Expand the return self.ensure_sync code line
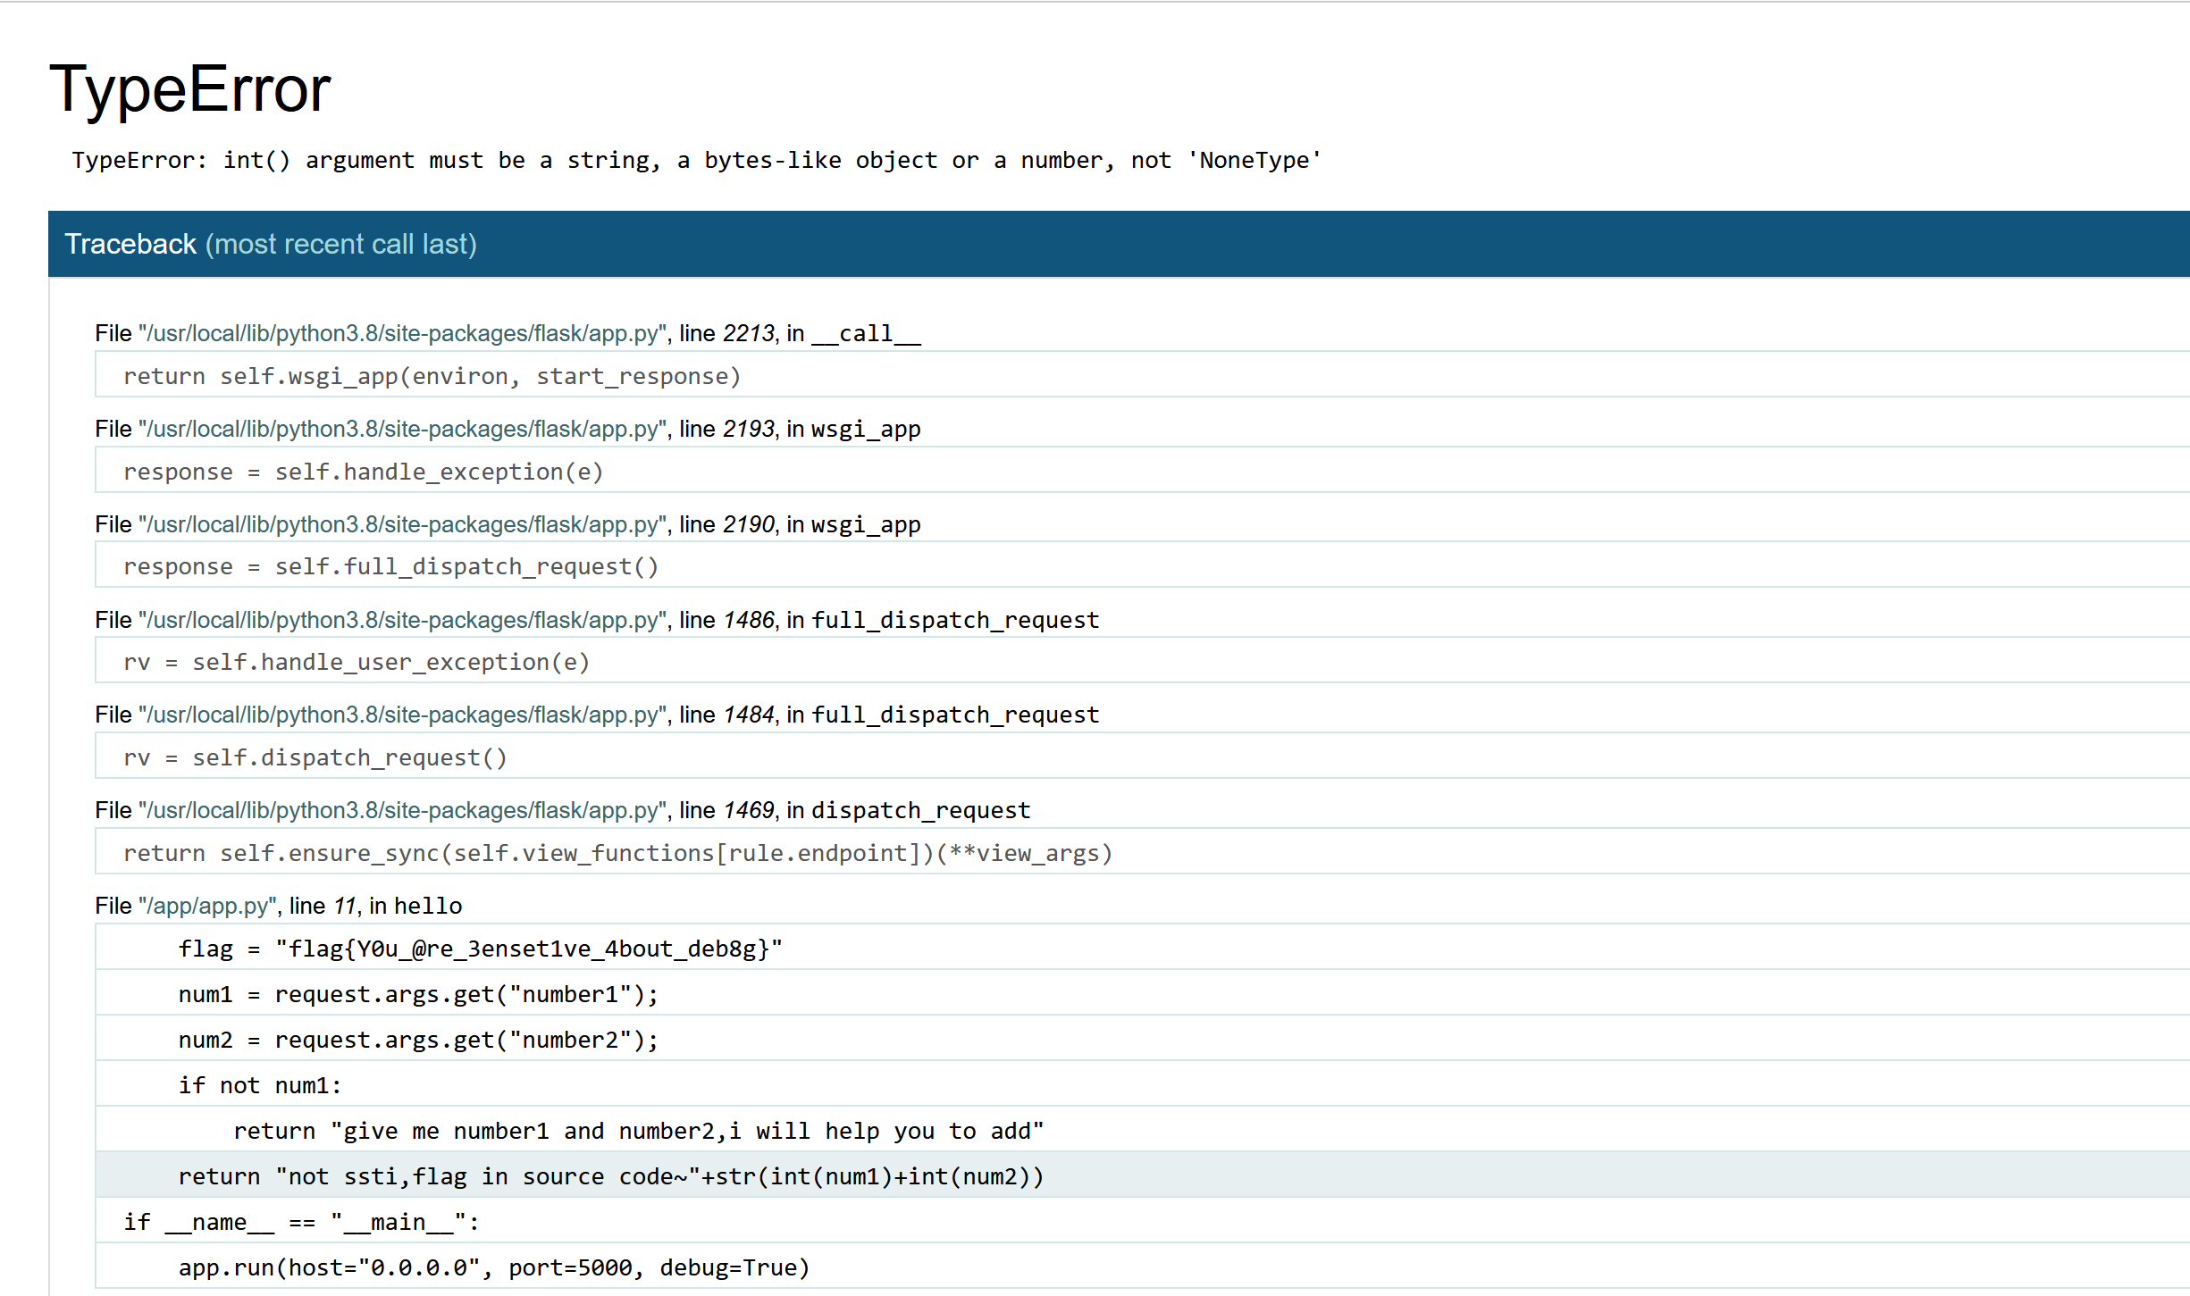 click(1142, 853)
